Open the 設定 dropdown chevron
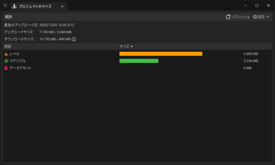The image size is (275, 165). pos(267,17)
